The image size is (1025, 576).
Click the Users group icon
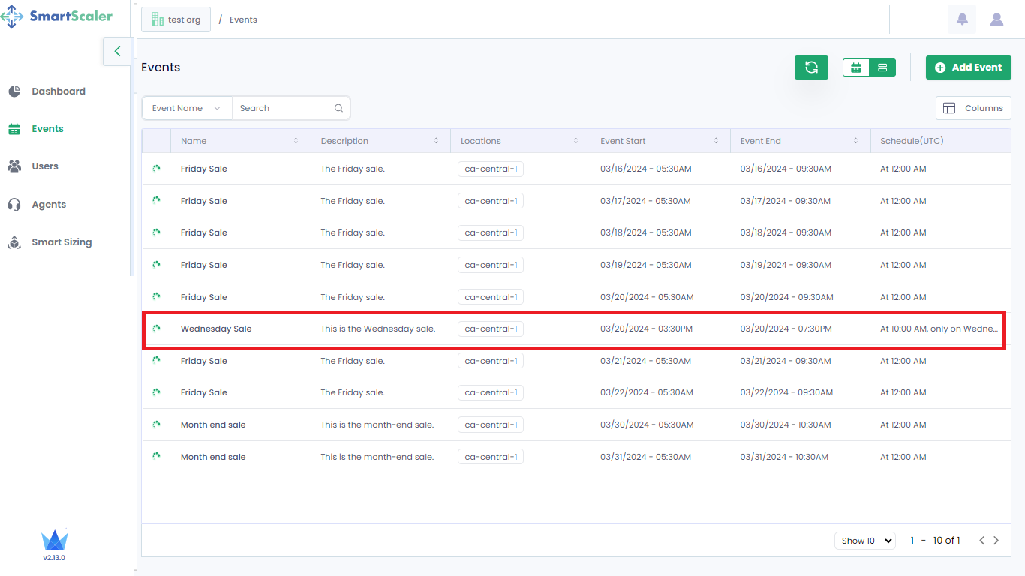tap(14, 166)
